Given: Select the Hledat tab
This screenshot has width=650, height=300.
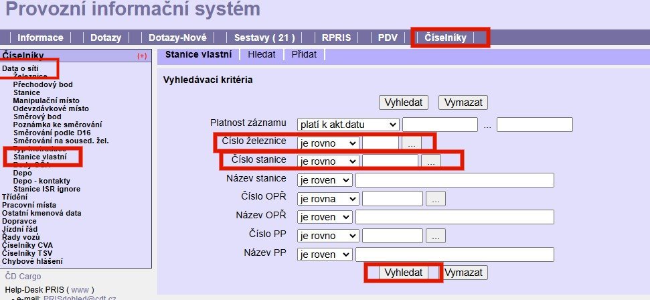Looking at the screenshot, I should tap(262, 54).
